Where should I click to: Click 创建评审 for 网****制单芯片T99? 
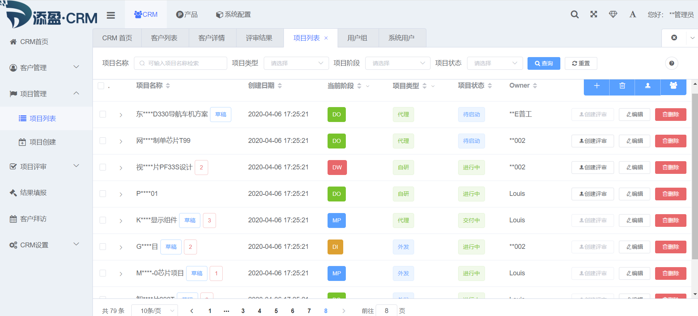(593, 141)
